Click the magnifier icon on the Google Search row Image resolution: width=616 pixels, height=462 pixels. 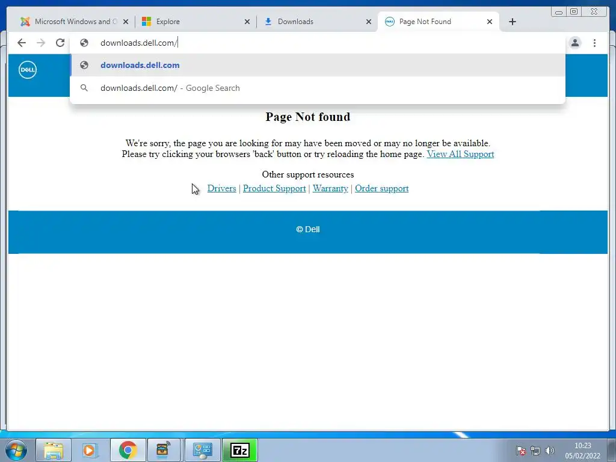[84, 88]
